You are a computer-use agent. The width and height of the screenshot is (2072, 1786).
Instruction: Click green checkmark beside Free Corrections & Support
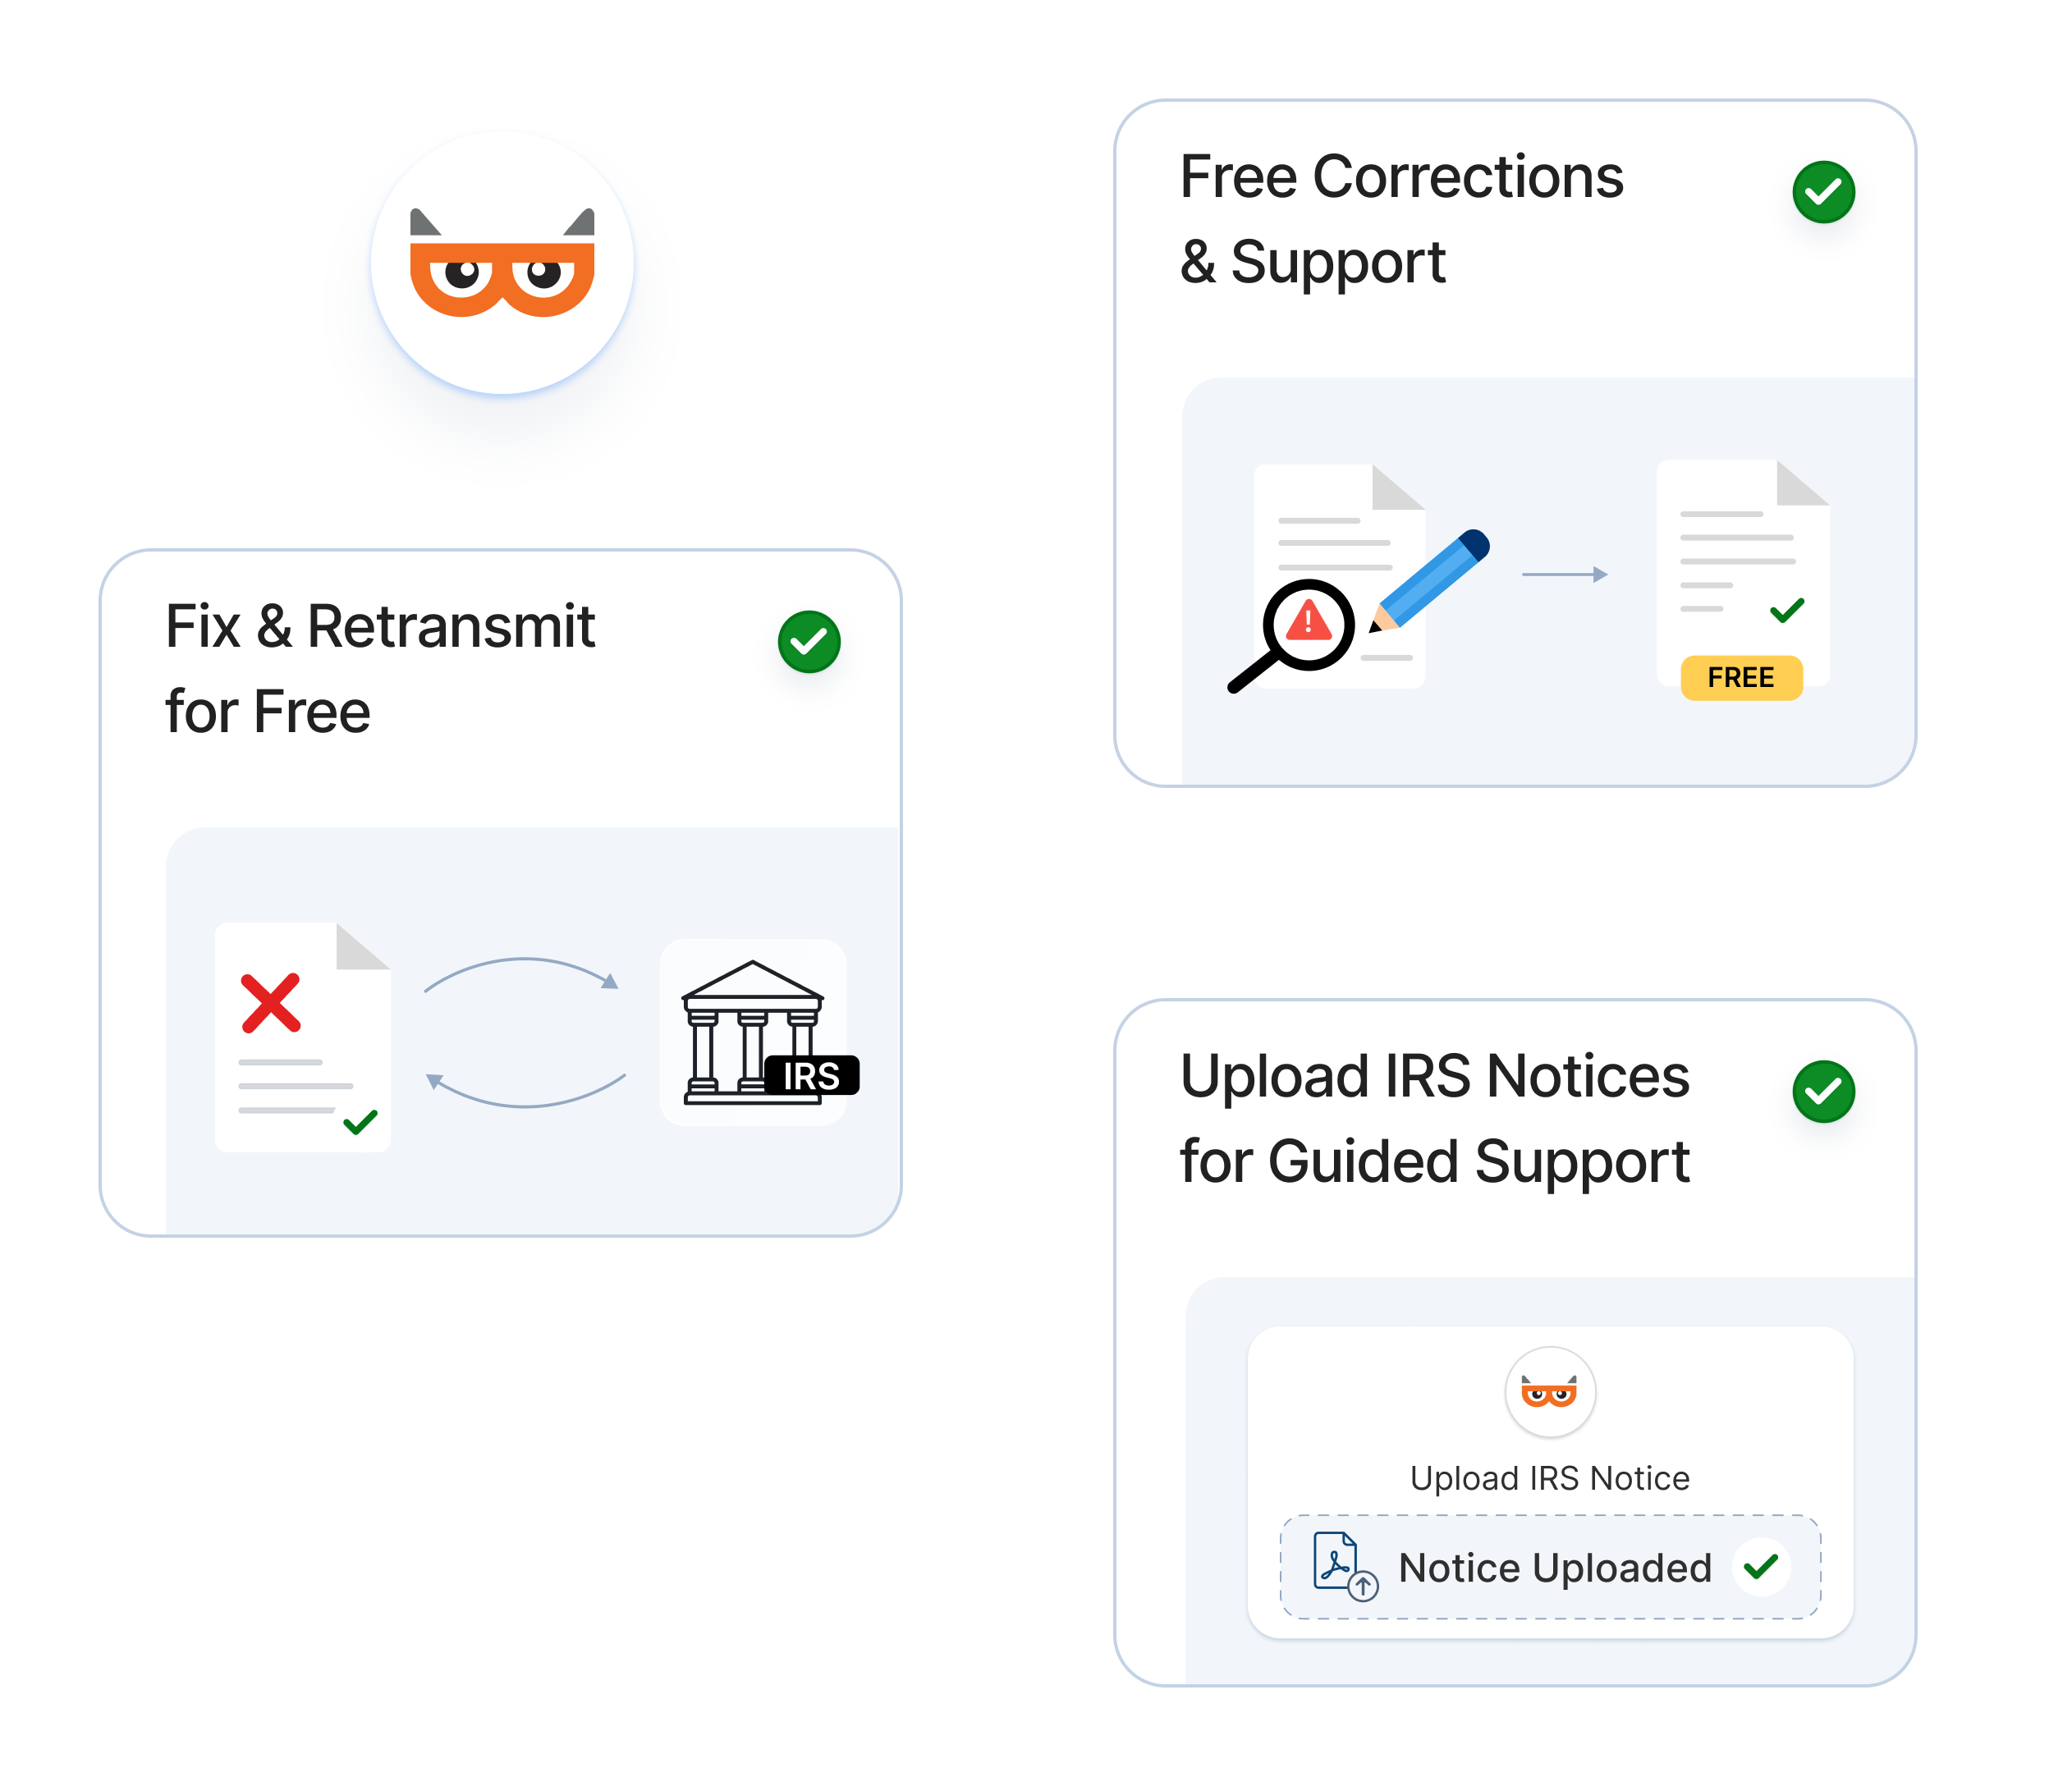[x=1823, y=192]
